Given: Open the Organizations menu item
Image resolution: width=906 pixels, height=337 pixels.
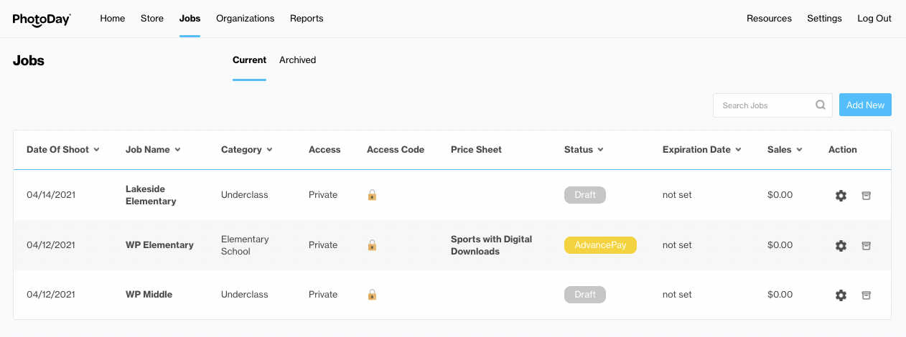Looking at the screenshot, I should 245,19.
